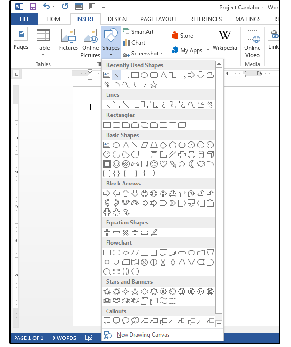Click the tab selector at ruler corner
This screenshot has width=291, height=347.
coord(16,74)
